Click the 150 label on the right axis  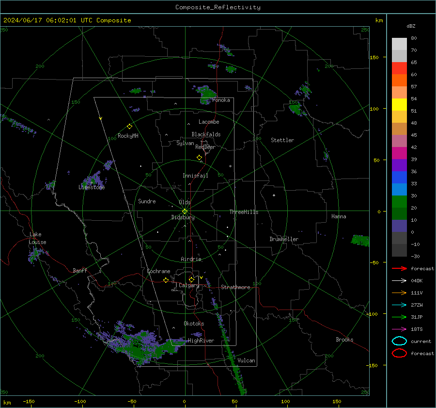click(x=374, y=57)
